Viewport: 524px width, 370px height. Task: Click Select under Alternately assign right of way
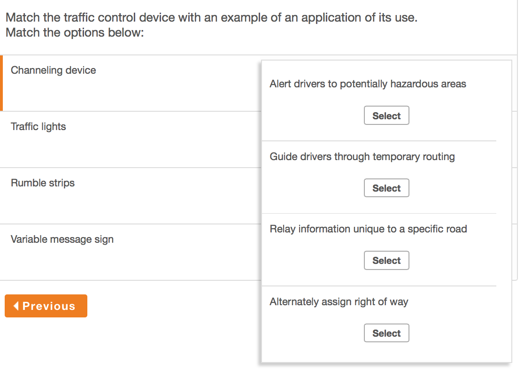[386, 333]
